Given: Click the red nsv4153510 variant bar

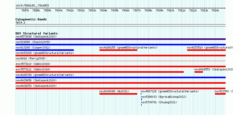Looking at the screenshot, I should [x=206, y=50].
